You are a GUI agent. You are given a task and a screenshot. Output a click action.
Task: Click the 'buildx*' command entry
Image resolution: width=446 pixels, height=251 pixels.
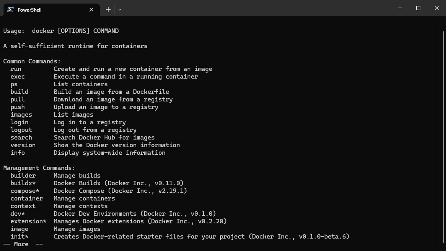(23, 183)
